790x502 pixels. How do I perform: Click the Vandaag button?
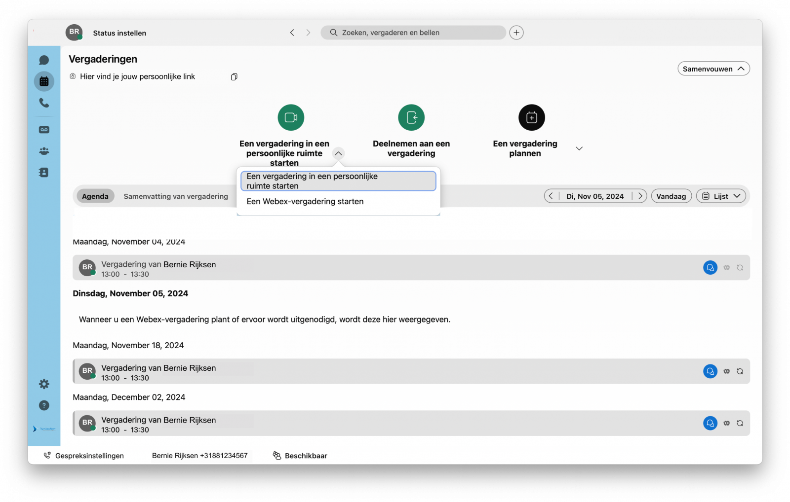pyautogui.click(x=671, y=196)
